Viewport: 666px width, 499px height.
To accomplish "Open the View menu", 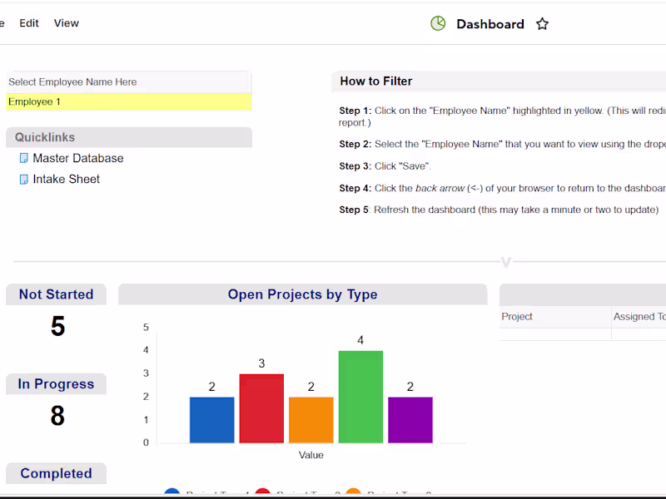I will [66, 22].
